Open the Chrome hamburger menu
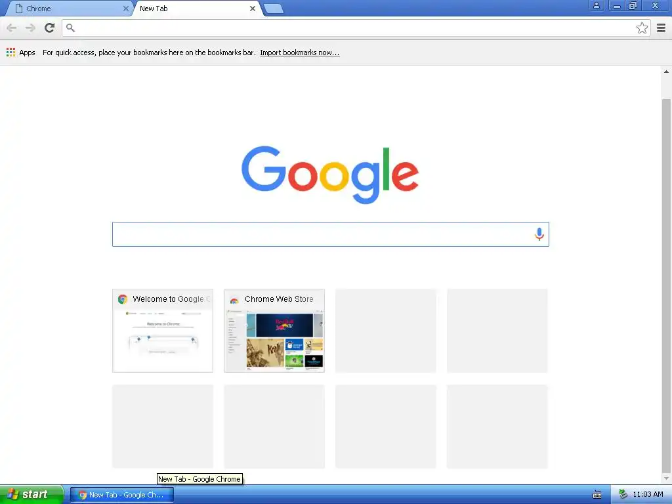 pyautogui.click(x=661, y=28)
